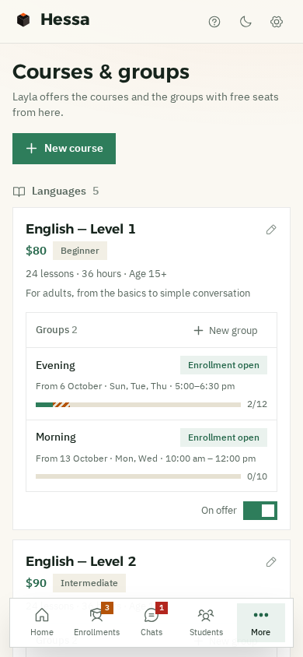303x657 pixels.
Task: Click the 'From 13 October' schedule line
Action: click(x=146, y=458)
